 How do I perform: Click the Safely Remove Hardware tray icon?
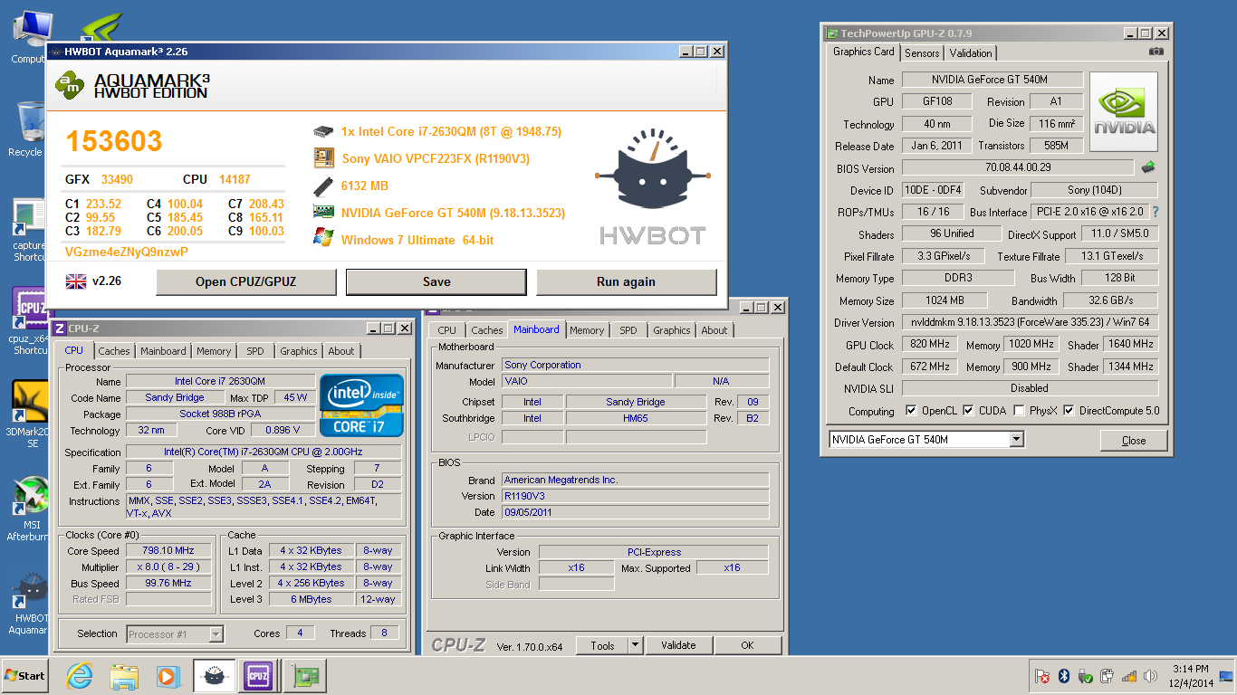(x=1085, y=676)
